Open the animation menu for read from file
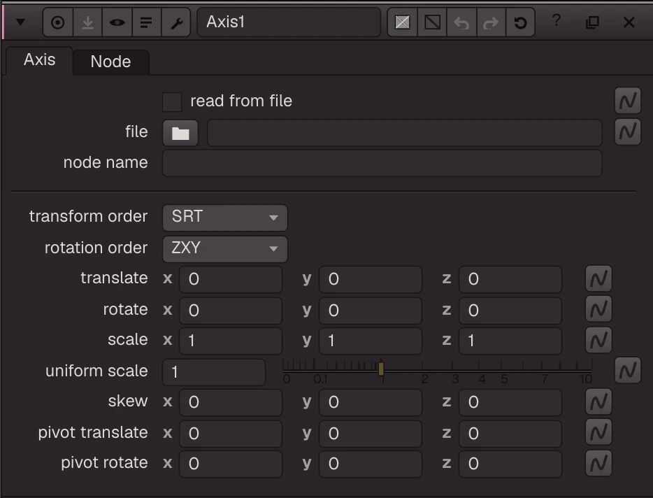The image size is (653, 498). [628, 101]
